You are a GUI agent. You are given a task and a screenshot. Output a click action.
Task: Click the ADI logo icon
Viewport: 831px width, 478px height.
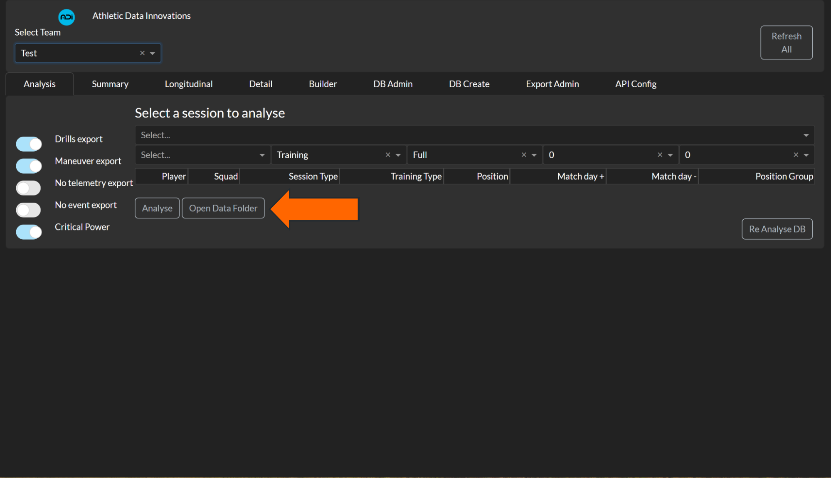coord(67,17)
